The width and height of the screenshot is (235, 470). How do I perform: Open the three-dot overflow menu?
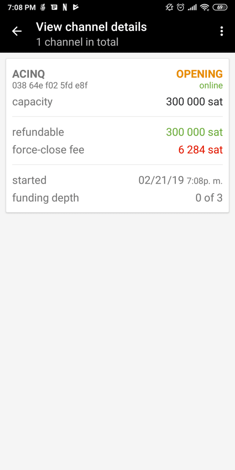[x=222, y=31]
